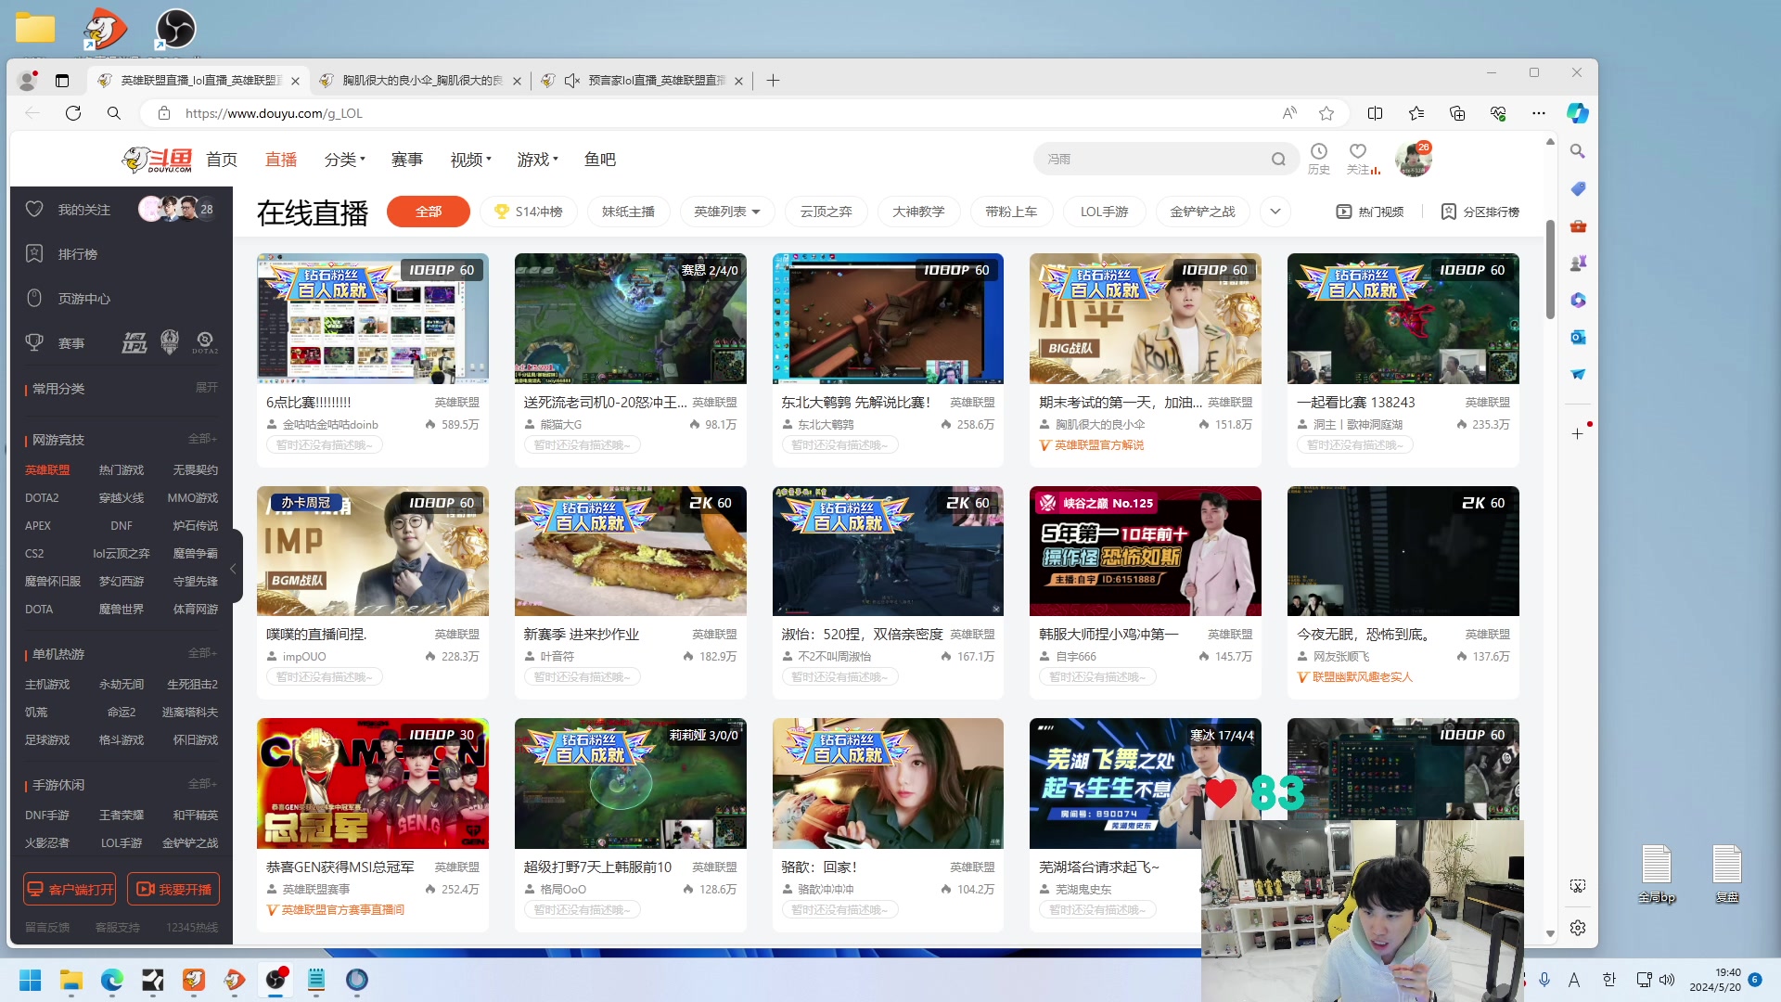Click the 客户端打开 button

[x=70, y=889]
